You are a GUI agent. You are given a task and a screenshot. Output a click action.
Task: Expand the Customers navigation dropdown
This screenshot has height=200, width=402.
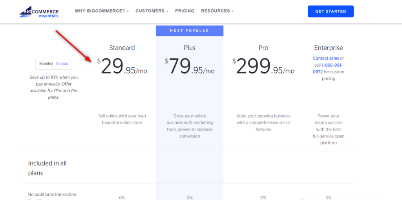pos(152,11)
